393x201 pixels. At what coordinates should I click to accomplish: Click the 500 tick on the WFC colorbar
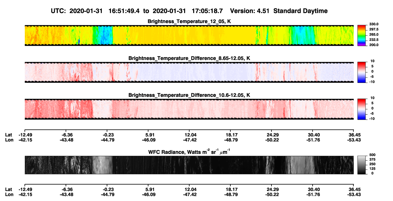click(x=372, y=155)
